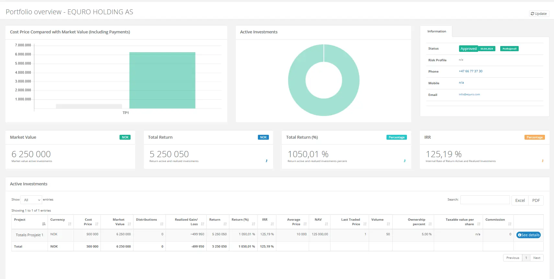Image resolution: width=554 pixels, height=279 pixels.
Task: Click the phone number link
Action: pos(470,71)
